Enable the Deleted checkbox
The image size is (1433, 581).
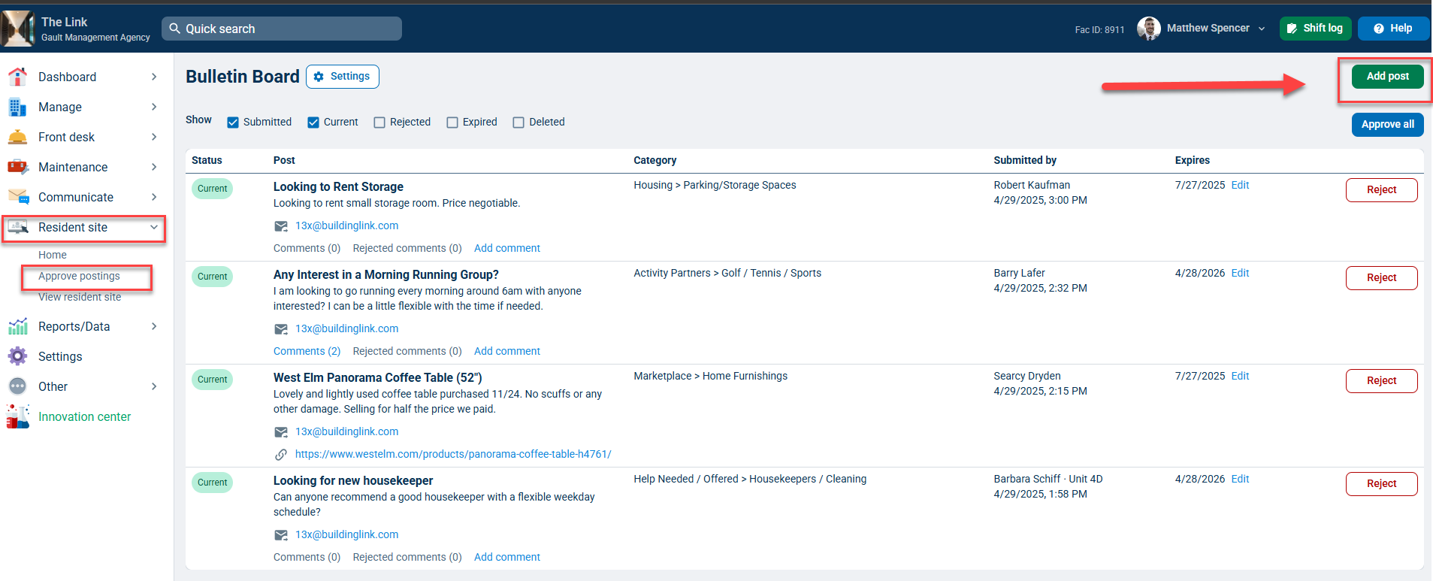[x=518, y=123]
